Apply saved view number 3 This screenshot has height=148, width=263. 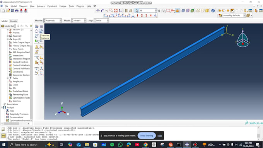(x=146, y=15)
